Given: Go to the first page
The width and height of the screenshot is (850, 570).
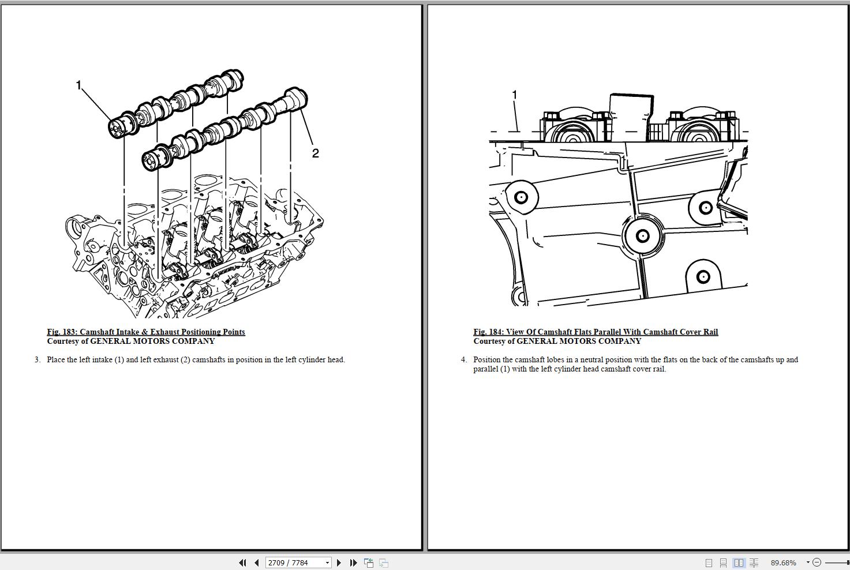Looking at the screenshot, I should (242, 562).
